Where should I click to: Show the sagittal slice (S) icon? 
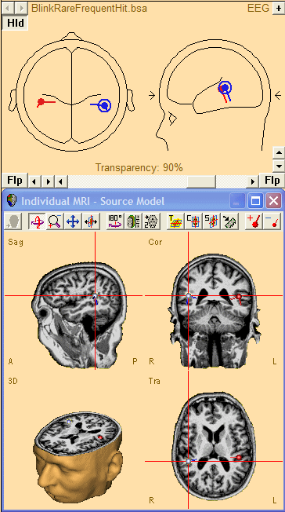(x=211, y=221)
